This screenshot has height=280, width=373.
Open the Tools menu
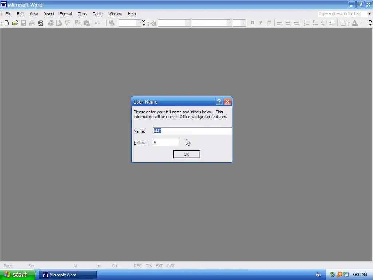[83, 14]
